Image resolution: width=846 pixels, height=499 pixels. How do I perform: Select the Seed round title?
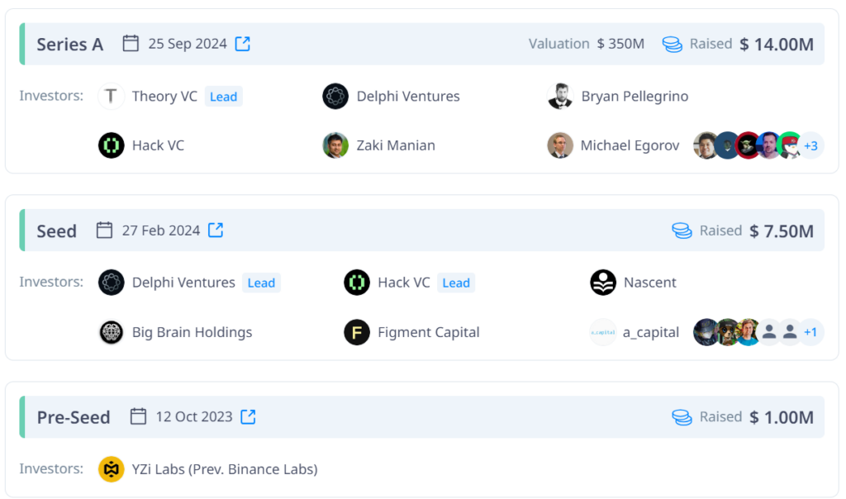(57, 230)
